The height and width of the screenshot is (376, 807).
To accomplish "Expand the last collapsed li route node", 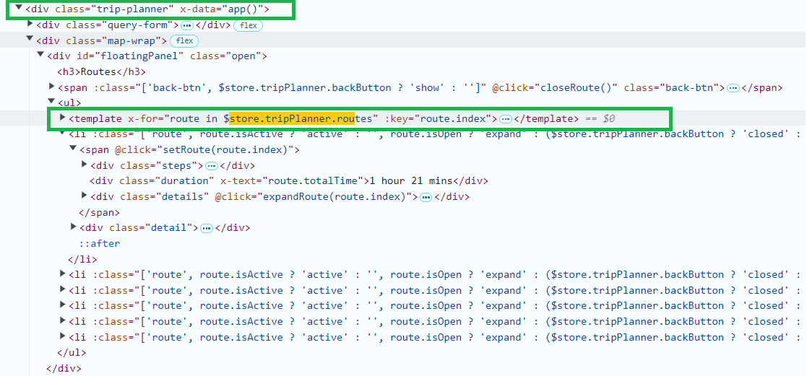I will click(x=63, y=336).
